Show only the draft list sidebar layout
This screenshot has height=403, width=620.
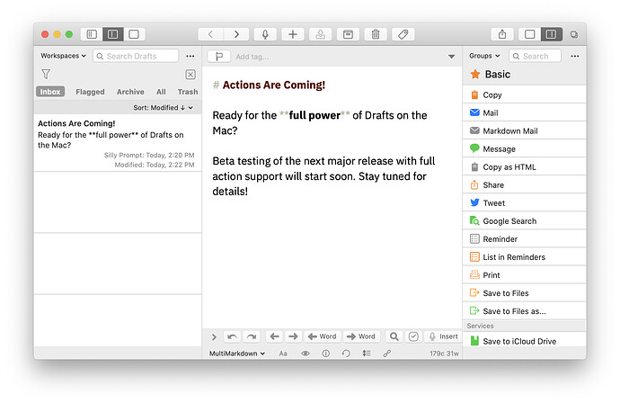[x=92, y=34]
